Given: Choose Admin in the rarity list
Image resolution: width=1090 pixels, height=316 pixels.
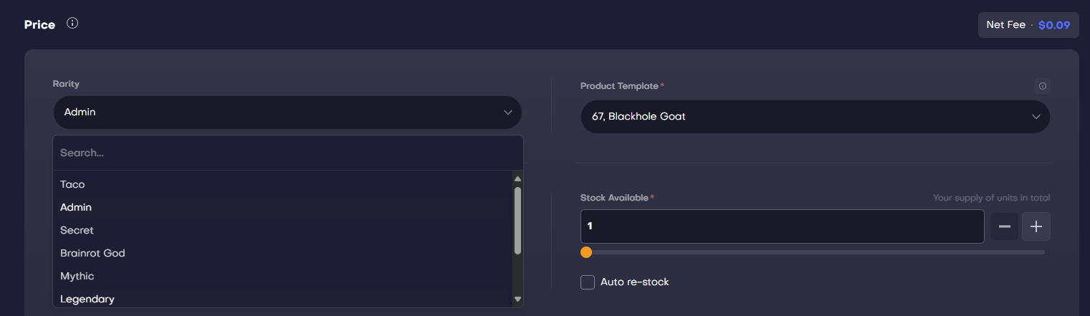Looking at the screenshot, I should point(76,207).
